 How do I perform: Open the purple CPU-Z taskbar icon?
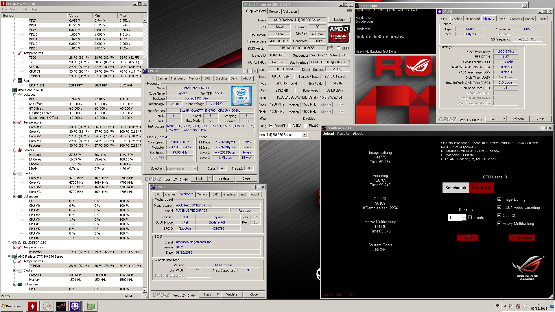coord(75,306)
